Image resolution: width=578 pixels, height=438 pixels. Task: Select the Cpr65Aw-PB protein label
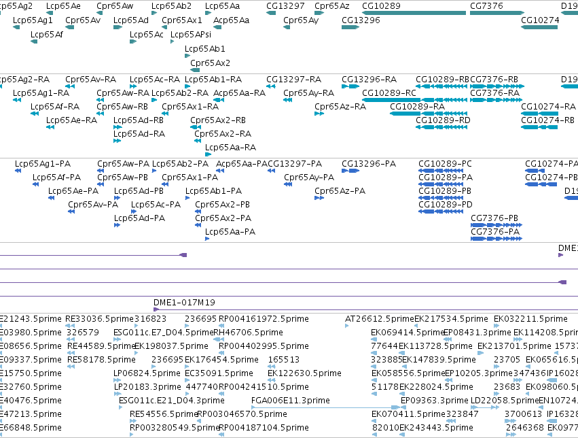coord(122,178)
